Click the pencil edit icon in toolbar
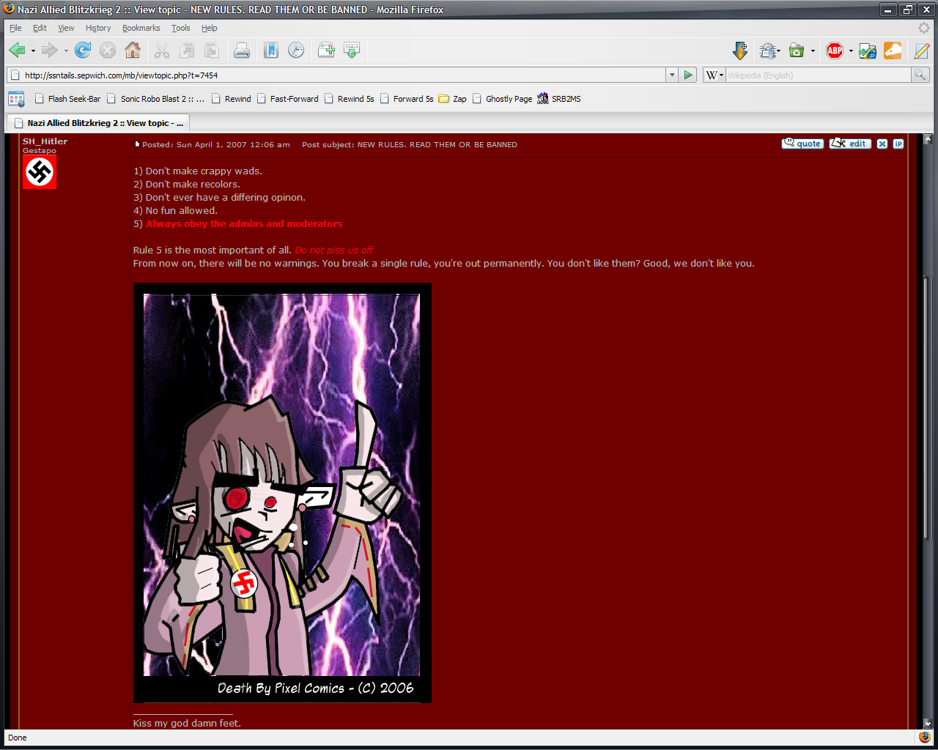The width and height of the screenshot is (938, 750). tap(921, 50)
